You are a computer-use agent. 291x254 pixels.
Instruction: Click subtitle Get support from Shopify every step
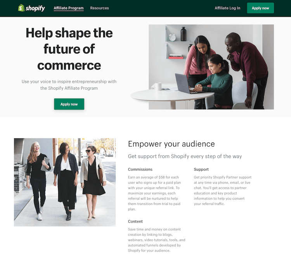[185, 156]
